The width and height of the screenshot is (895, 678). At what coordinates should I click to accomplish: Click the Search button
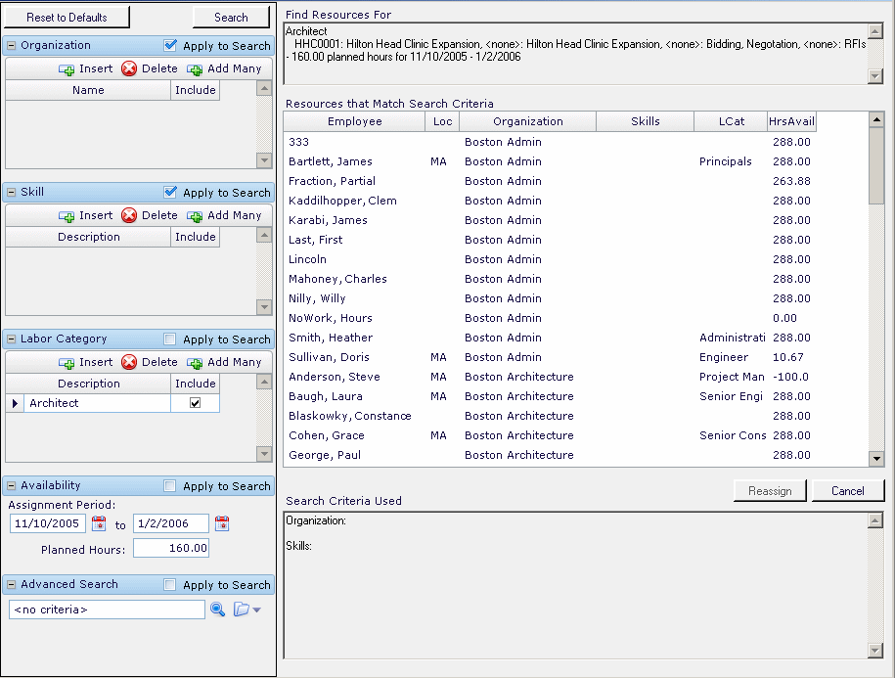(231, 18)
